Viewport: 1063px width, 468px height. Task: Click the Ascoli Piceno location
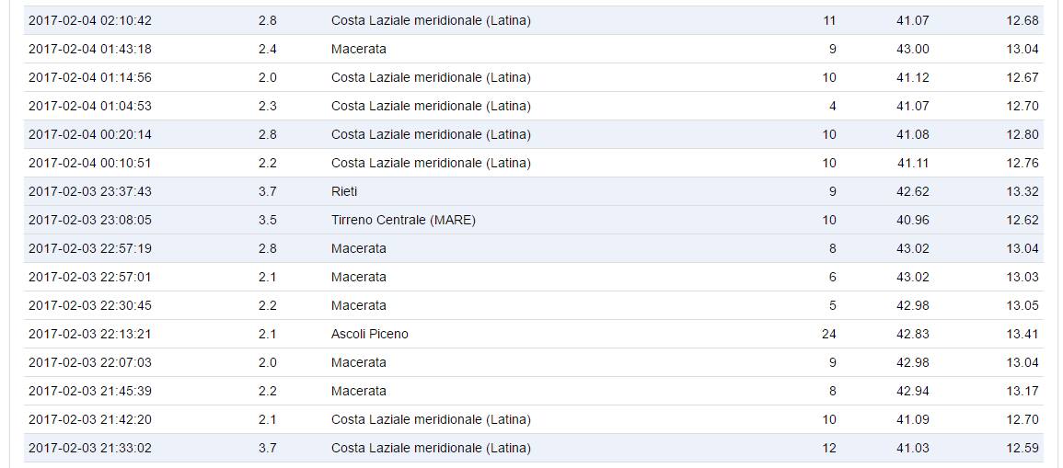pyautogui.click(x=370, y=334)
